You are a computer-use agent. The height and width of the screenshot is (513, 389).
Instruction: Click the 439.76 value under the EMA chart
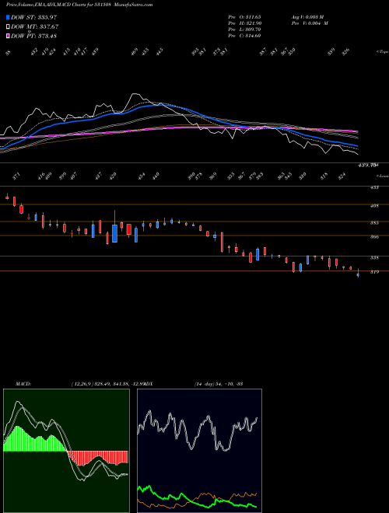tap(368, 166)
